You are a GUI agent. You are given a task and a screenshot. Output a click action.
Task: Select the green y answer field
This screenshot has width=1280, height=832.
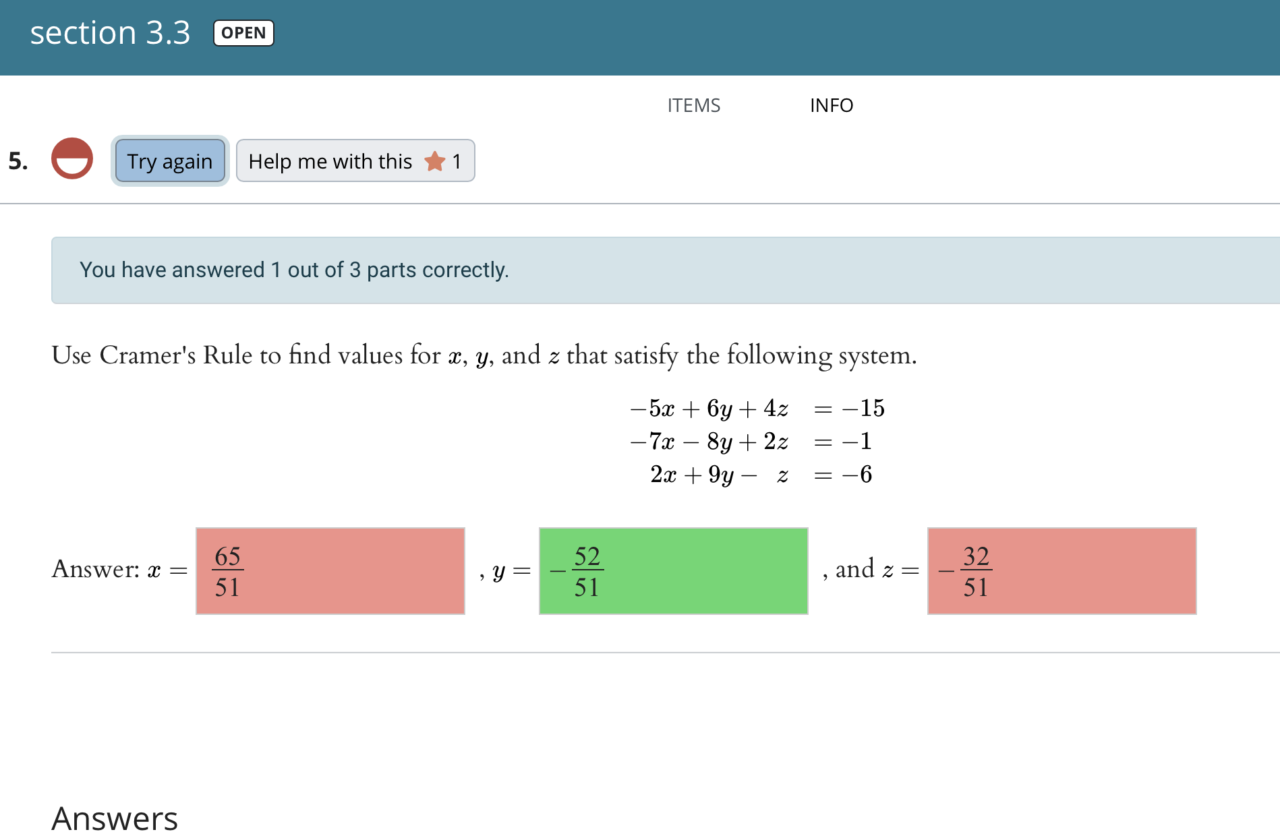pyautogui.click(x=674, y=571)
